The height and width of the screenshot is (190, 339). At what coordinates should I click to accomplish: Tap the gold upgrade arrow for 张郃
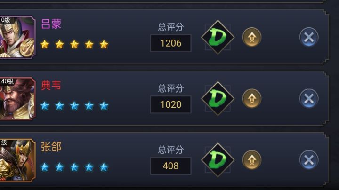pyautogui.click(x=252, y=160)
